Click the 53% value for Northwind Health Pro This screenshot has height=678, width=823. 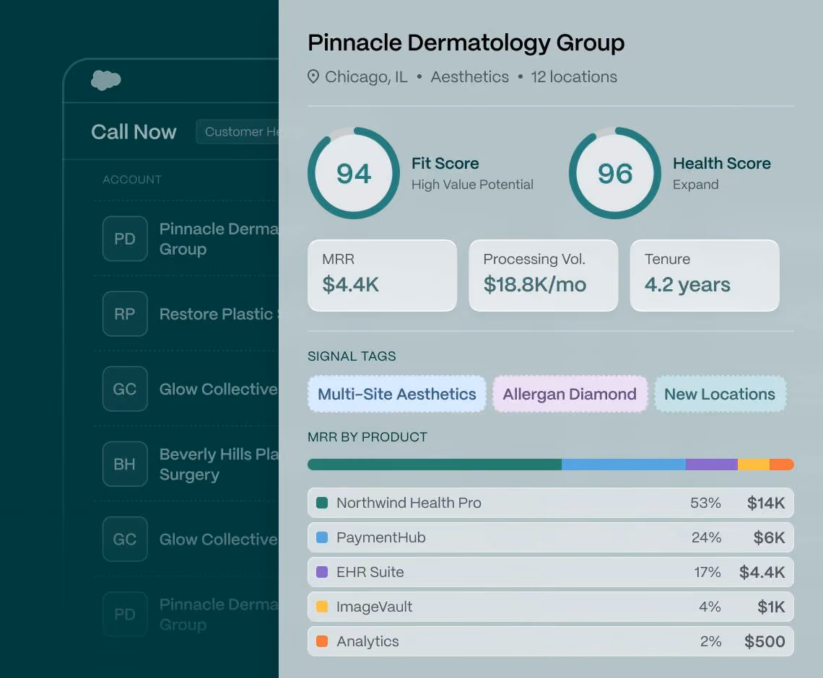coord(705,503)
